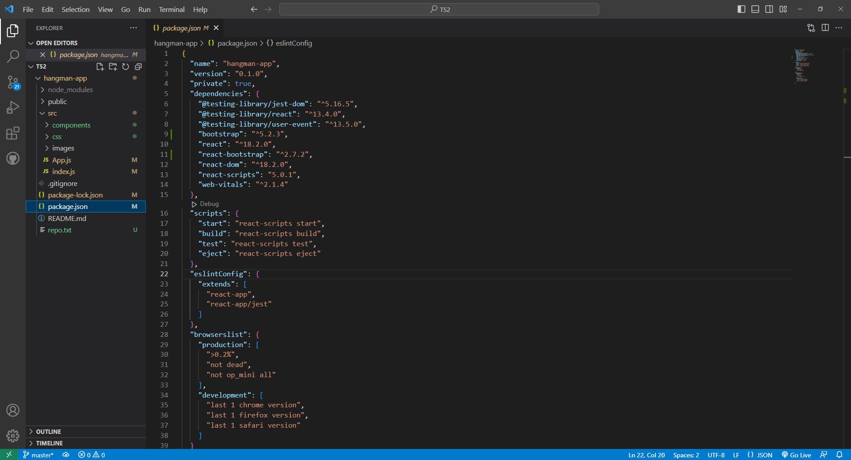Image resolution: width=851 pixels, height=460 pixels.
Task: Close package.json in Open Editors list
Action: pyautogui.click(x=43, y=54)
